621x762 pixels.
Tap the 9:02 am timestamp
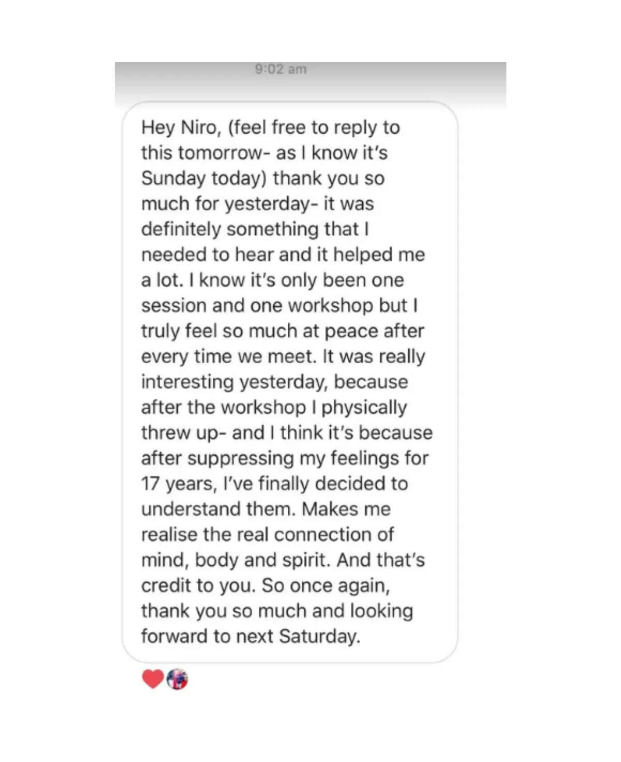click(280, 69)
